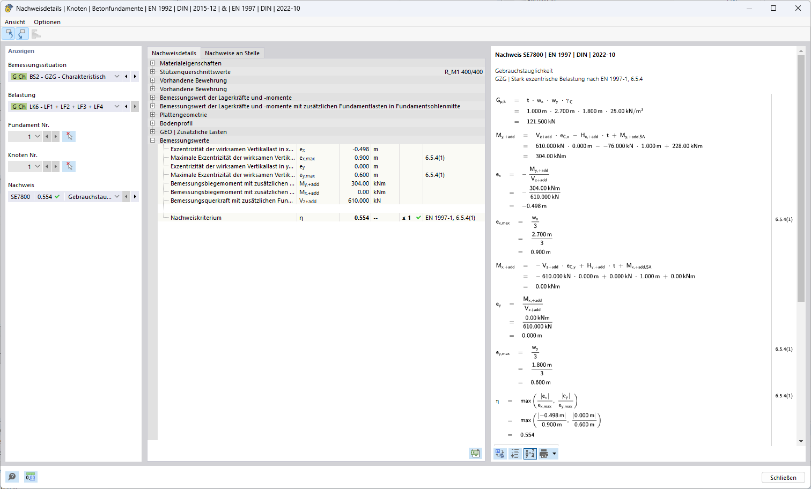Toggle the first toolbar sync-selection button
This screenshot has width=811, height=489.
(x=9, y=34)
